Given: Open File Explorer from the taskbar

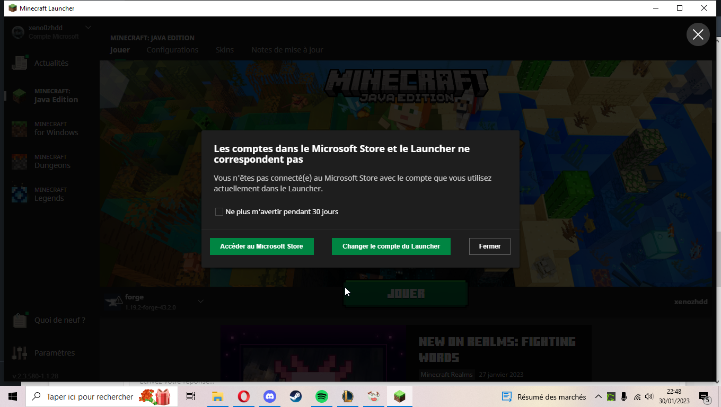Looking at the screenshot, I should tap(217, 396).
